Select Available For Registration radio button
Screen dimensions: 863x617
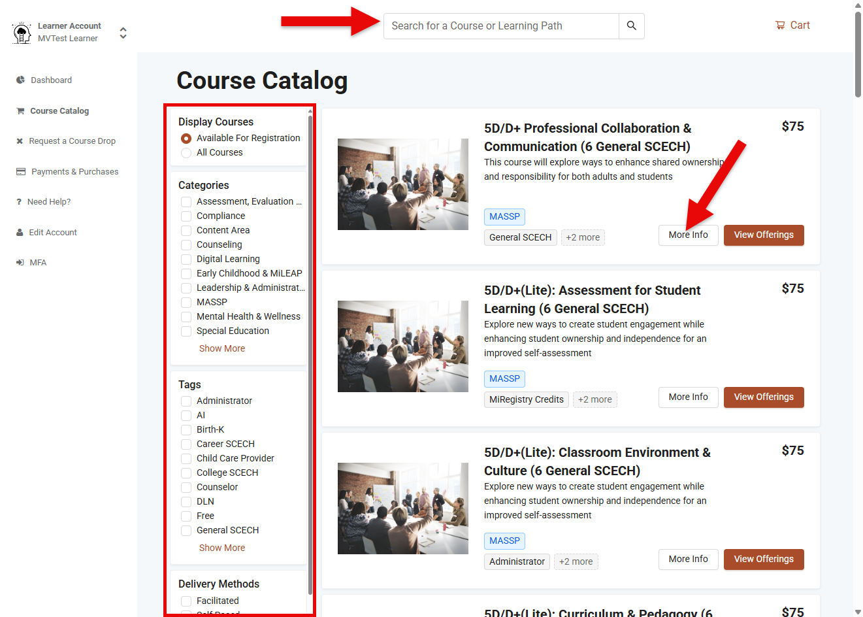tap(186, 139)
